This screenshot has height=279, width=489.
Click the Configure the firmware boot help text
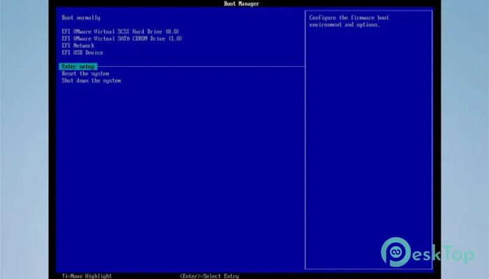coord(349,21)
